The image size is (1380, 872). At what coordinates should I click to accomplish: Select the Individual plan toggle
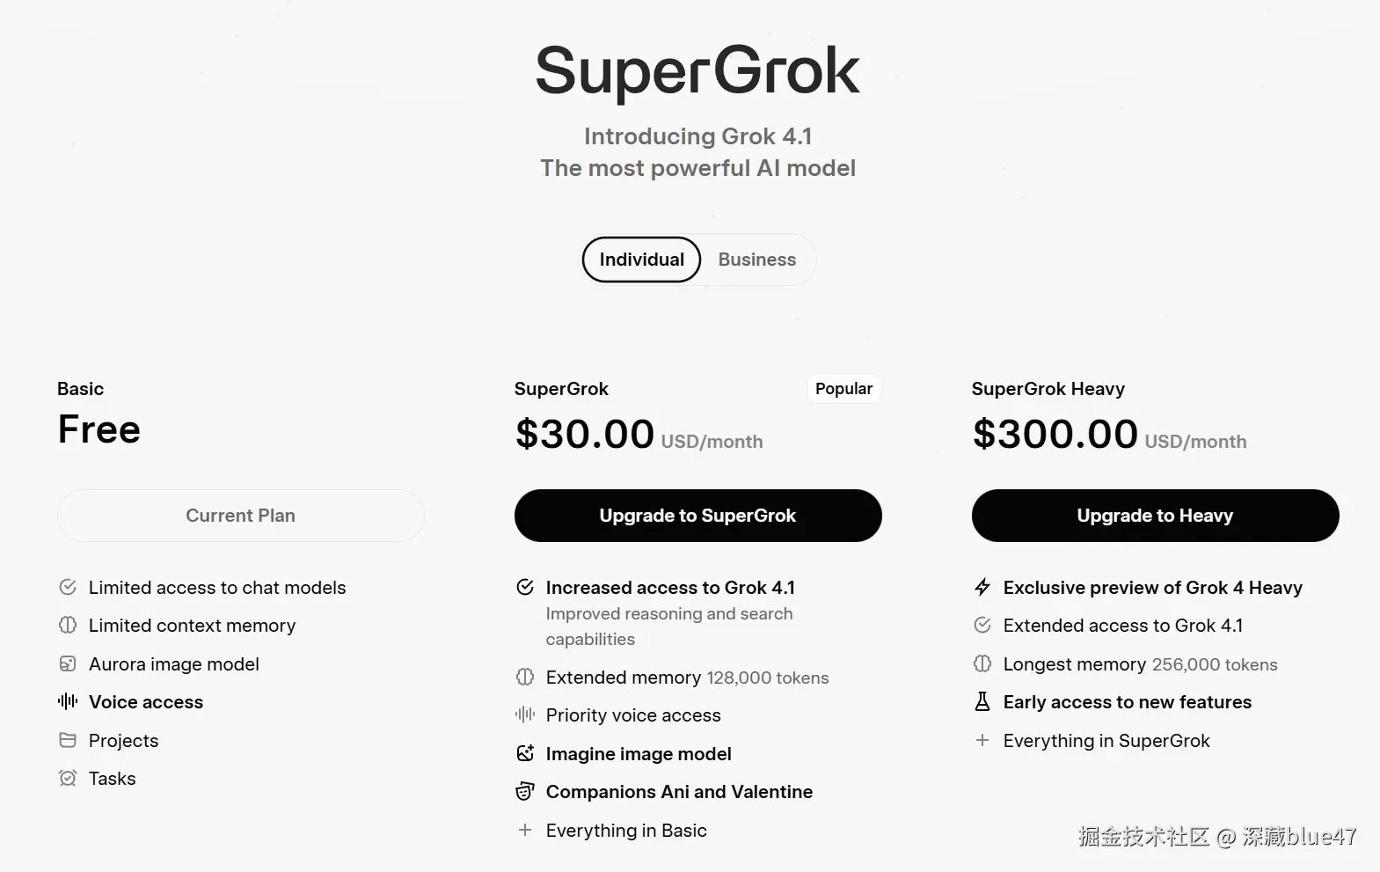pos(641,260)
